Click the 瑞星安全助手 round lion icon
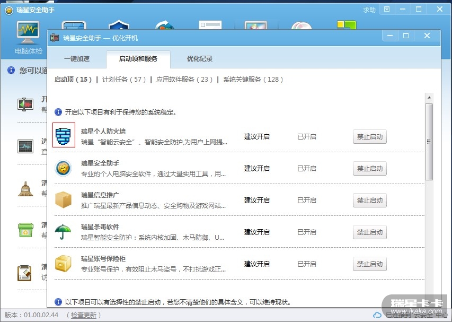Screen dimensions: 452x322 63,168
